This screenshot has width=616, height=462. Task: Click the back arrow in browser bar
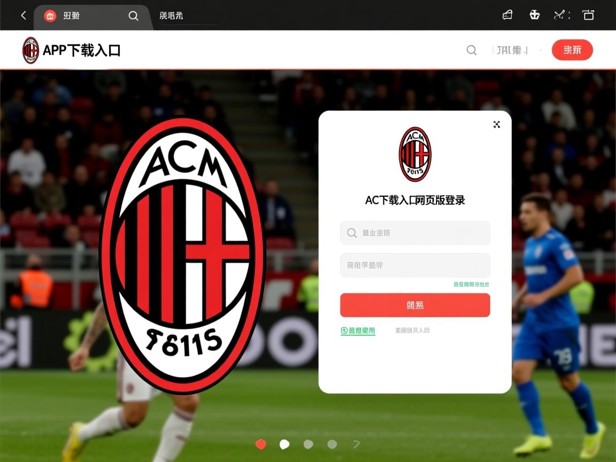click(x=24, y=16)
